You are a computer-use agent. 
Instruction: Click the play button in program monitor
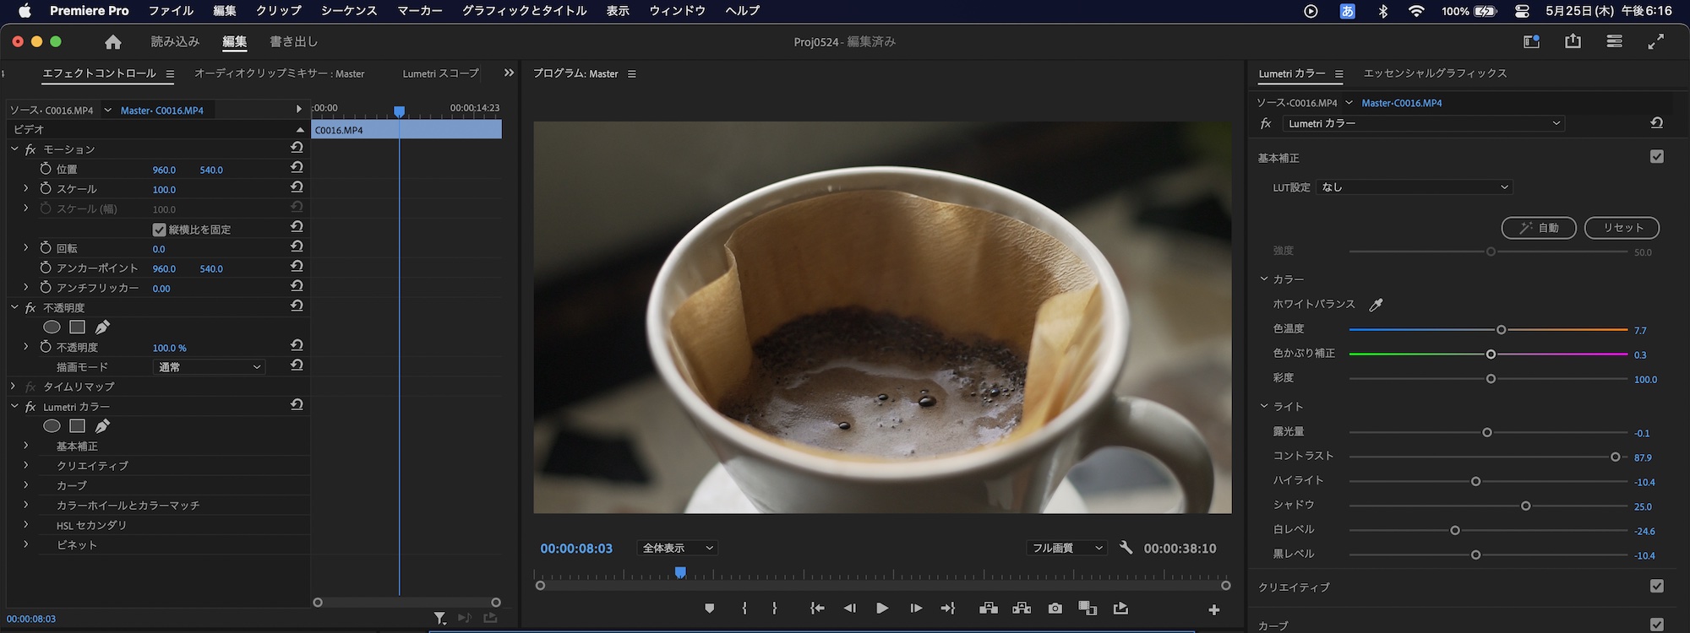tap(882, 609)
